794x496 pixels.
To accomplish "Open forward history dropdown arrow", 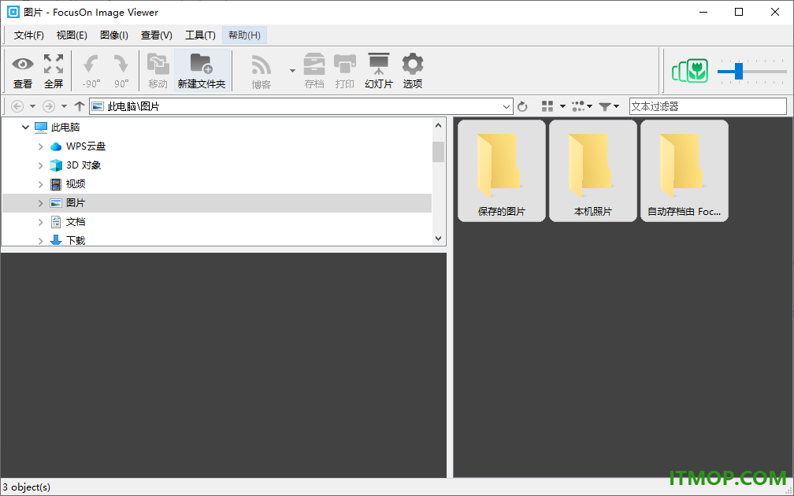I will click(x=64, y=106).
